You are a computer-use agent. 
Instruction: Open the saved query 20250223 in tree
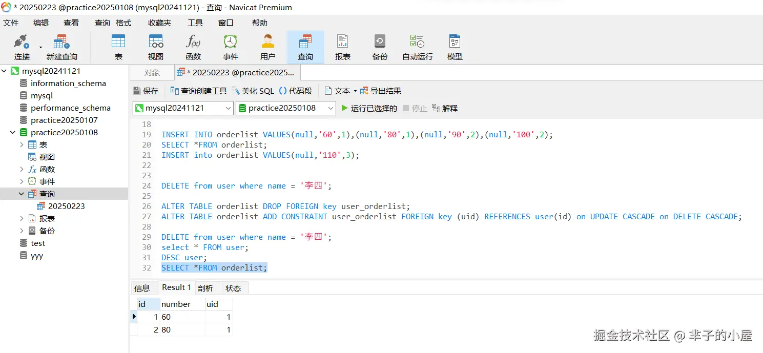[x=66, y=206]
